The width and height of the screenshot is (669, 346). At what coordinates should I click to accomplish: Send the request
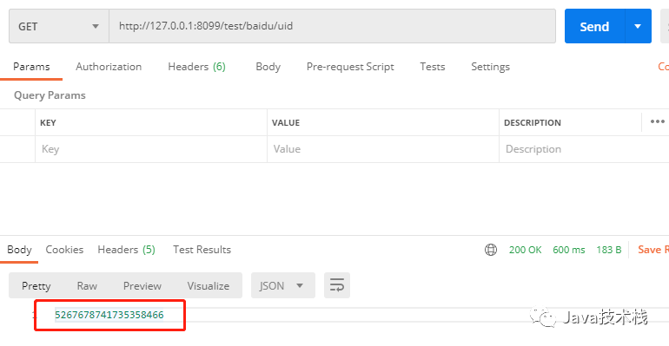pos(594,26)
